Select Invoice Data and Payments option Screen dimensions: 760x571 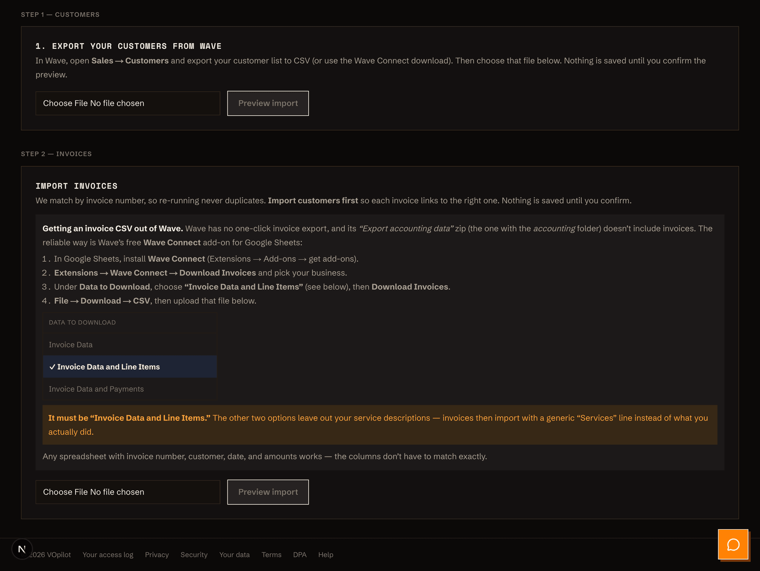tap(130, 389)
